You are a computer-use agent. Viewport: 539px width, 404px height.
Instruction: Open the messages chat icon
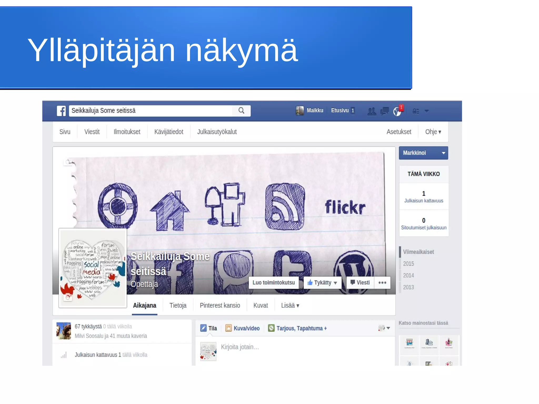click(384, 111)
